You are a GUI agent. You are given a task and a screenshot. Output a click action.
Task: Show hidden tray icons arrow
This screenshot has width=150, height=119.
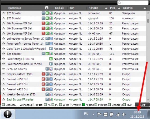click(93, 114)
